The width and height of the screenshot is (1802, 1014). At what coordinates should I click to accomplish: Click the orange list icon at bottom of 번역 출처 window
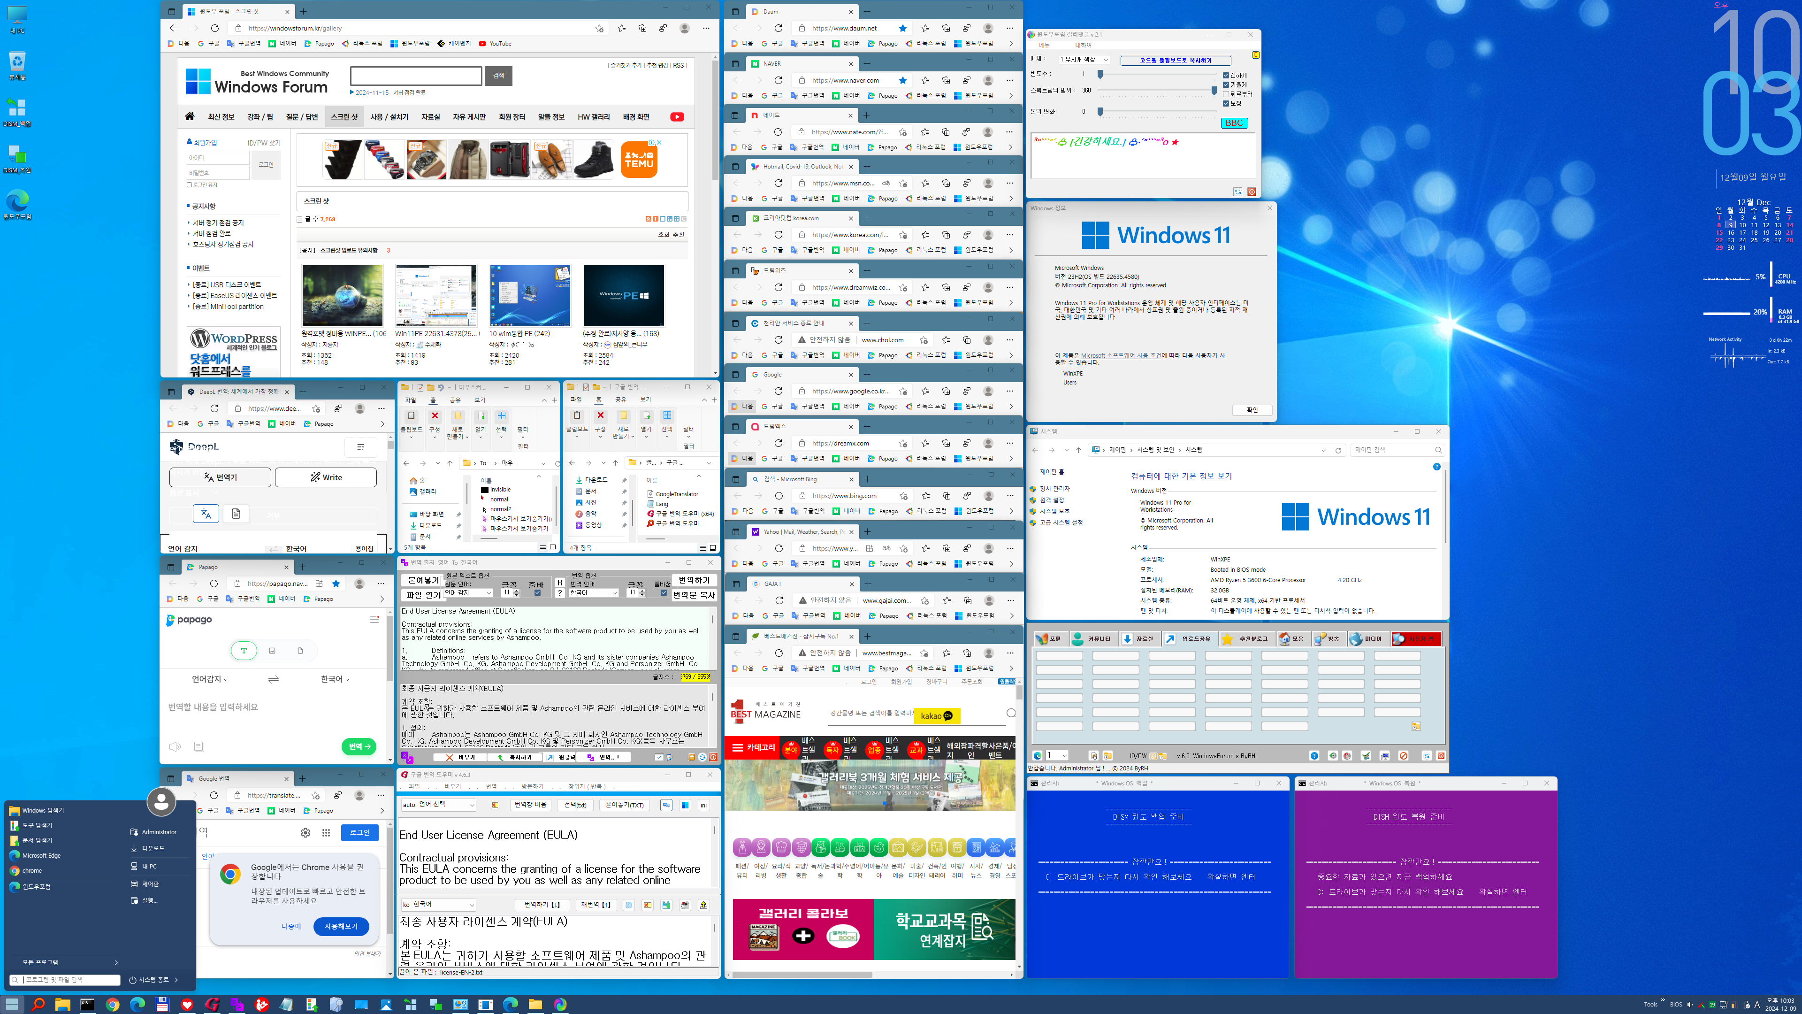tap(691, 757)
